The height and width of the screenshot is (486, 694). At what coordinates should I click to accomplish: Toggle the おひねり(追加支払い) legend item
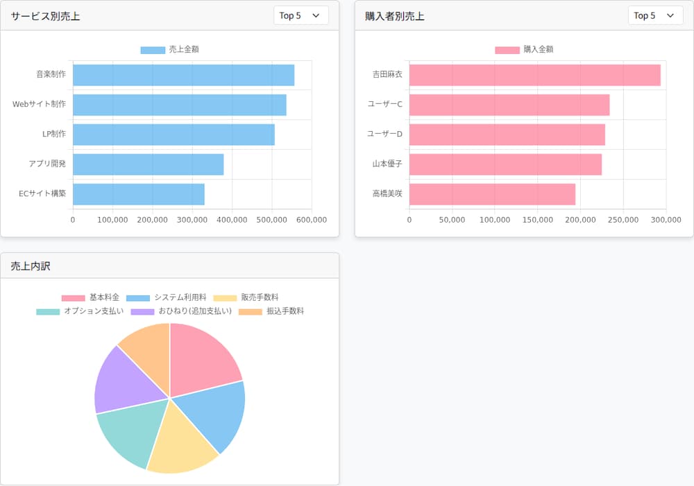tap(181, 311)
